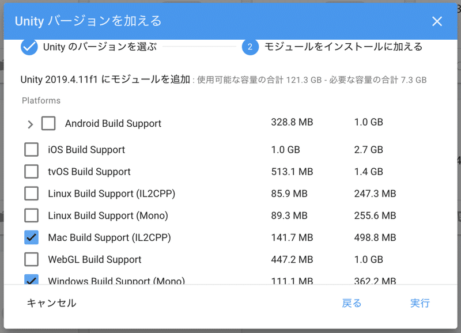
Task: Click the WebGL Build Support label
Action: (95, 259)
